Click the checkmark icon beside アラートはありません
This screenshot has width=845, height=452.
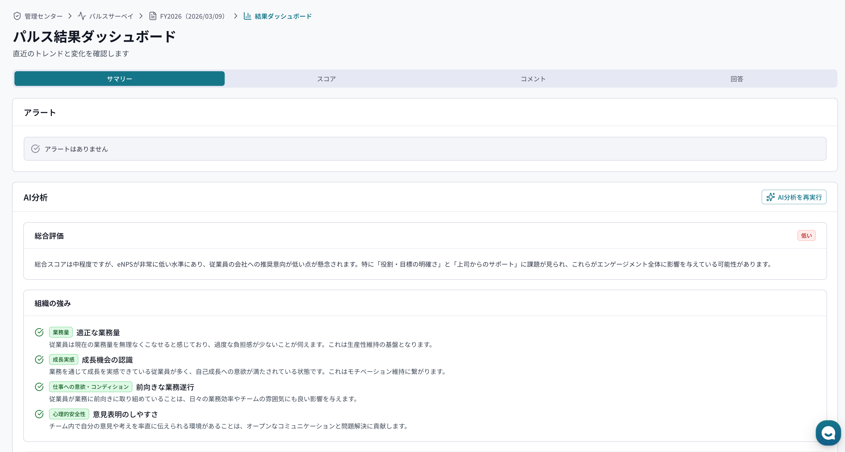click(x=35, y=148)
